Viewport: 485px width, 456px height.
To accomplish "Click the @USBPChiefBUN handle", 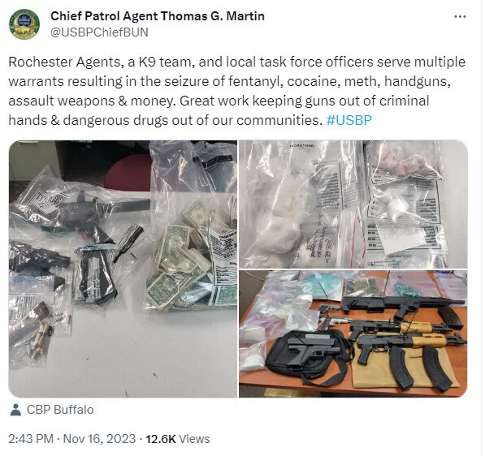I will click(99, 32).
